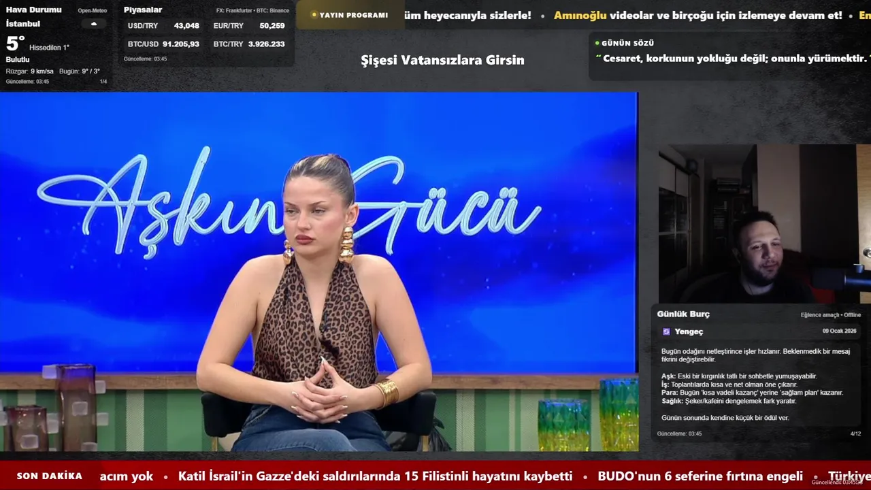Viewport: 871px width, 490px height.
Task: Click the Günlük Burç heading
Action: click(683, 314)
